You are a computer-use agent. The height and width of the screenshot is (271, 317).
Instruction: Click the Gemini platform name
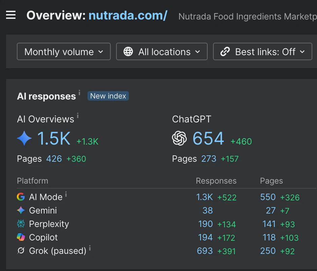click(43, 210)
